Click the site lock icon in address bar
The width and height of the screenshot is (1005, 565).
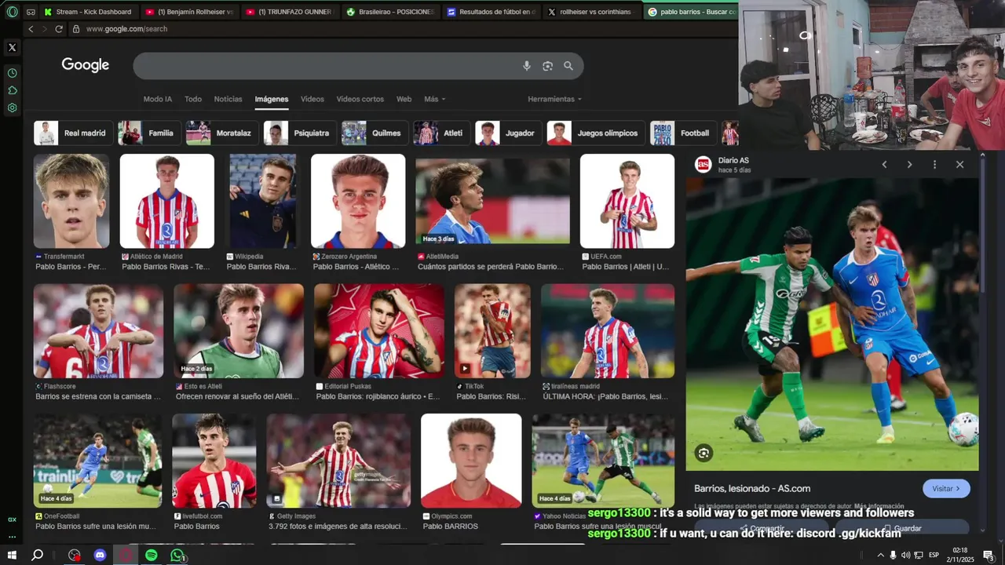[x=76, y=29]
